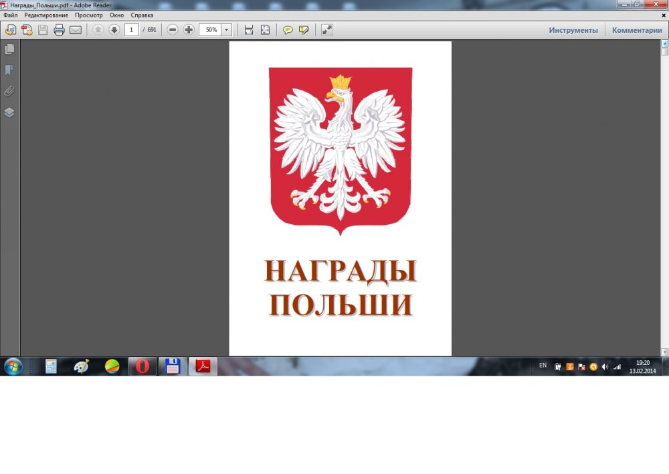The width and height of the screenshot is (669, 474).
Task: Click the volume speaker tray icon
Action: (x=605, y=367)
